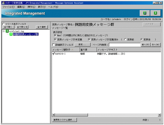Enable the 詳細表示フィルタ checkbox
This screenshot has height=125, width=164.
click(x=54, y=45)
